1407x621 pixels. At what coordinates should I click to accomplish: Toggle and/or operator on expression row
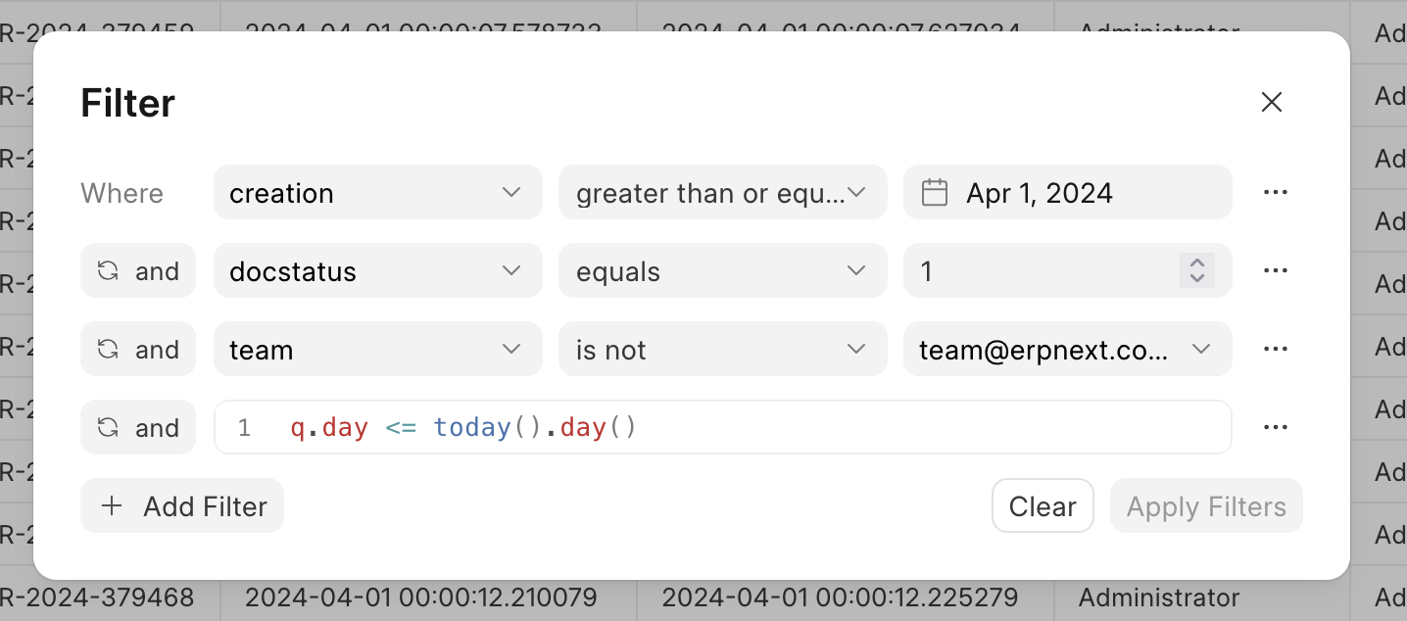point(138,427)
